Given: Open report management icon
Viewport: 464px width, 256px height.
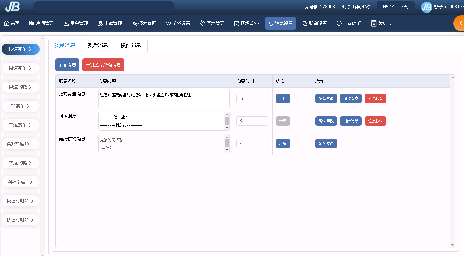Looking at the screenshot, I should 134,23.
